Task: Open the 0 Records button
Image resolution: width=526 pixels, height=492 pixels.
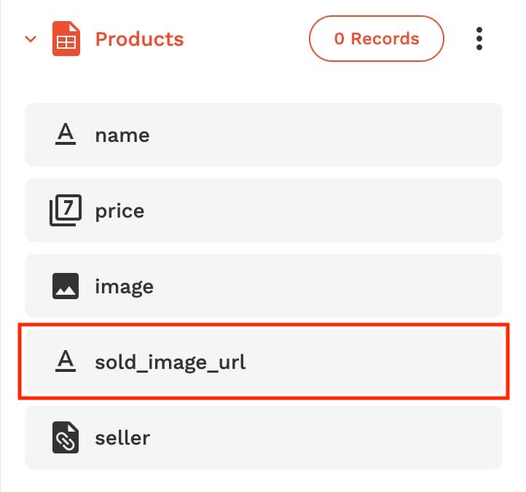Action: tap(377, 39)
